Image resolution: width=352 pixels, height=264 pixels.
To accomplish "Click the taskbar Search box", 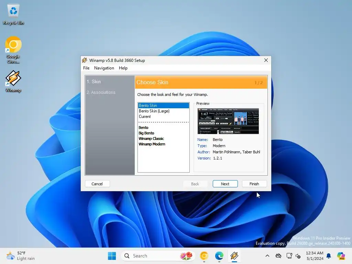I will [158, 256].
